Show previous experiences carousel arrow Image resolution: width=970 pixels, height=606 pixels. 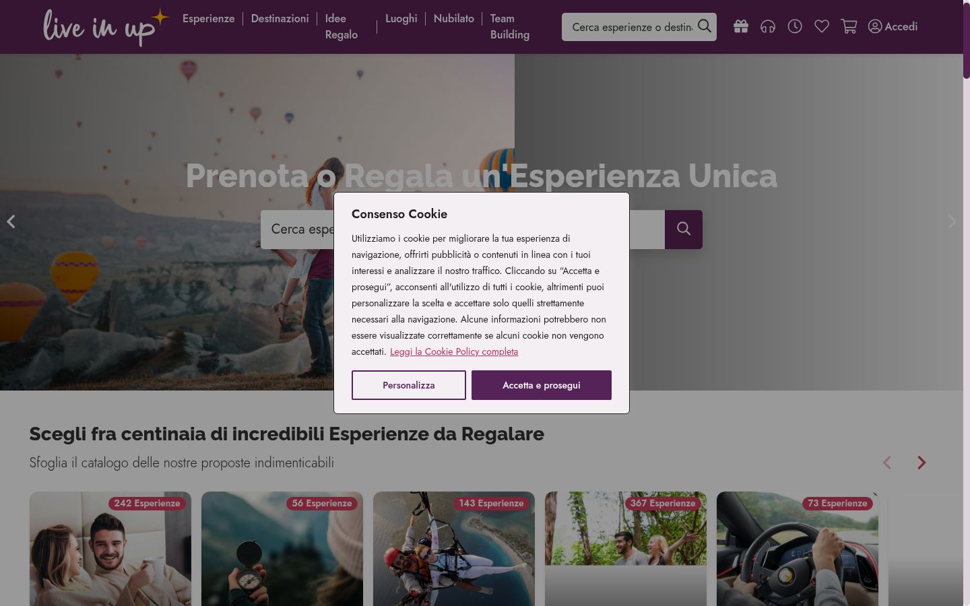[x=887, y=463]
